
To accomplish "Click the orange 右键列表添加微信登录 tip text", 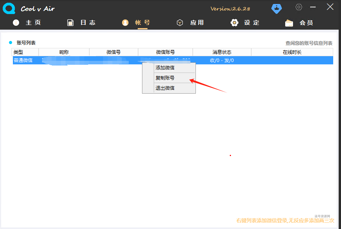I will 285,220.
